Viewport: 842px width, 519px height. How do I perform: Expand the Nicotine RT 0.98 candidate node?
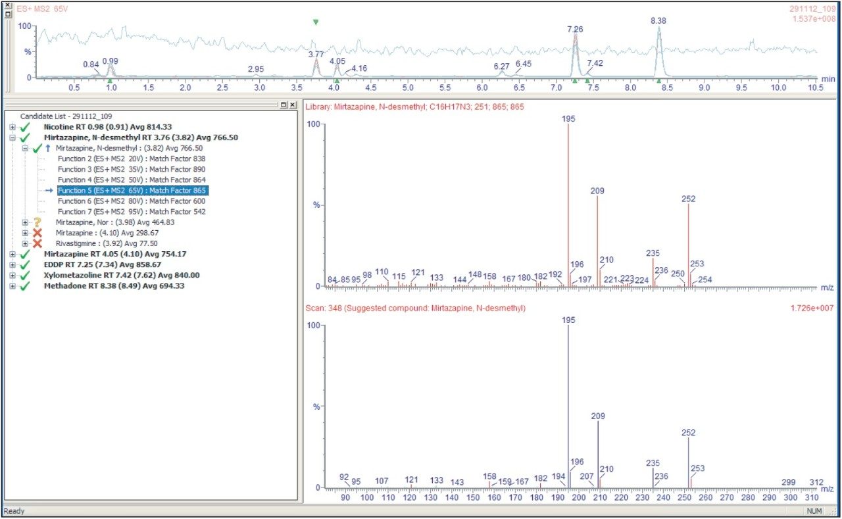click(x=13, y=127)
